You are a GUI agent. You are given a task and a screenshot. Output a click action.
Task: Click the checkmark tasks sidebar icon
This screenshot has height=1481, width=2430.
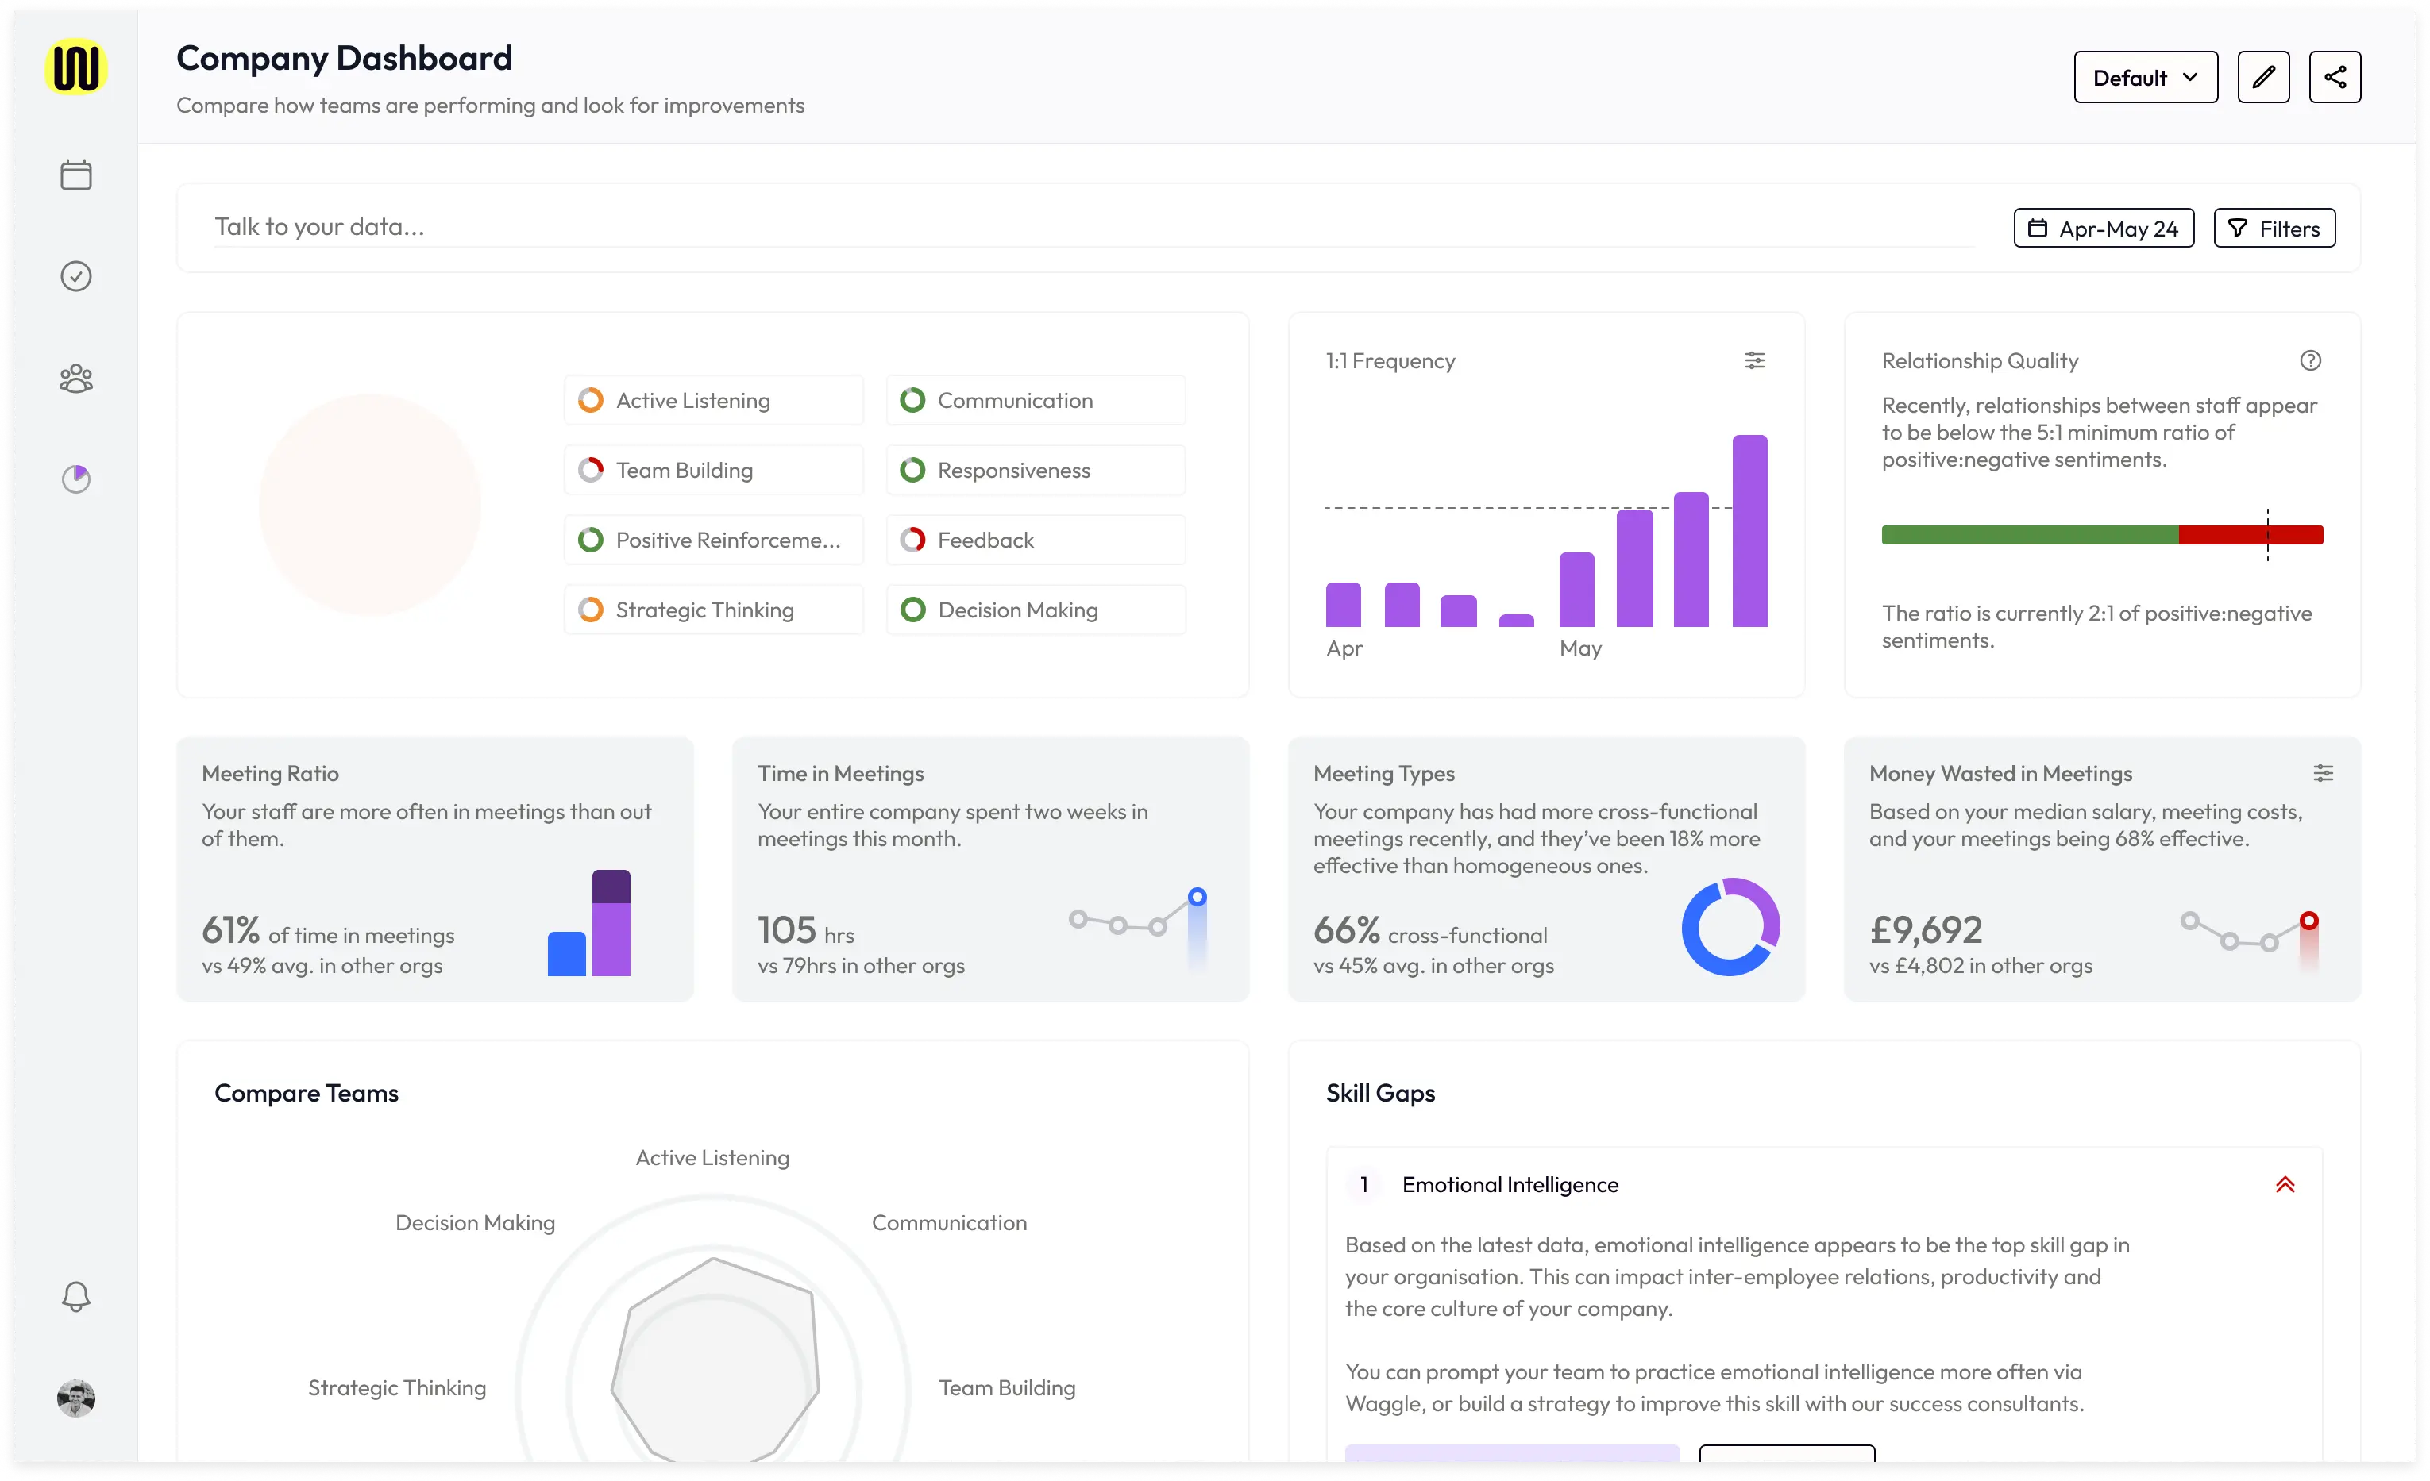[x=76, y=276]
